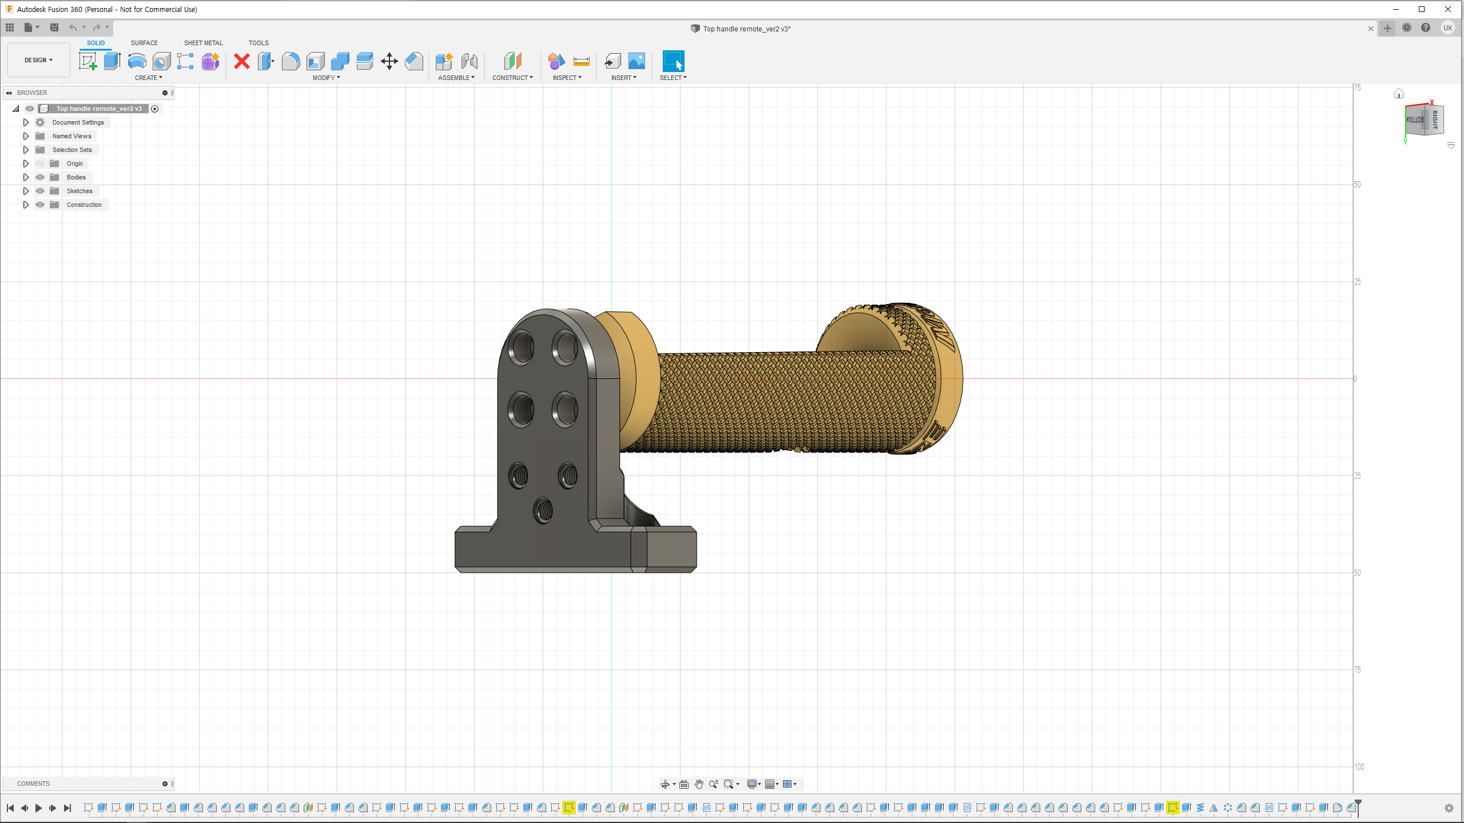Click the CONSTRUCT menu label

click(x=512, y=78)
